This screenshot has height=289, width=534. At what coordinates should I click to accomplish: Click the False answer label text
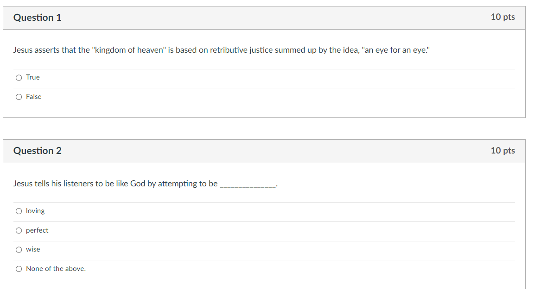point(34,97)
